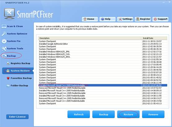Select System Checkpoint dated 2011-12-02
The height and width of the screenshot is (127, 172).
[x=103, y=46]
